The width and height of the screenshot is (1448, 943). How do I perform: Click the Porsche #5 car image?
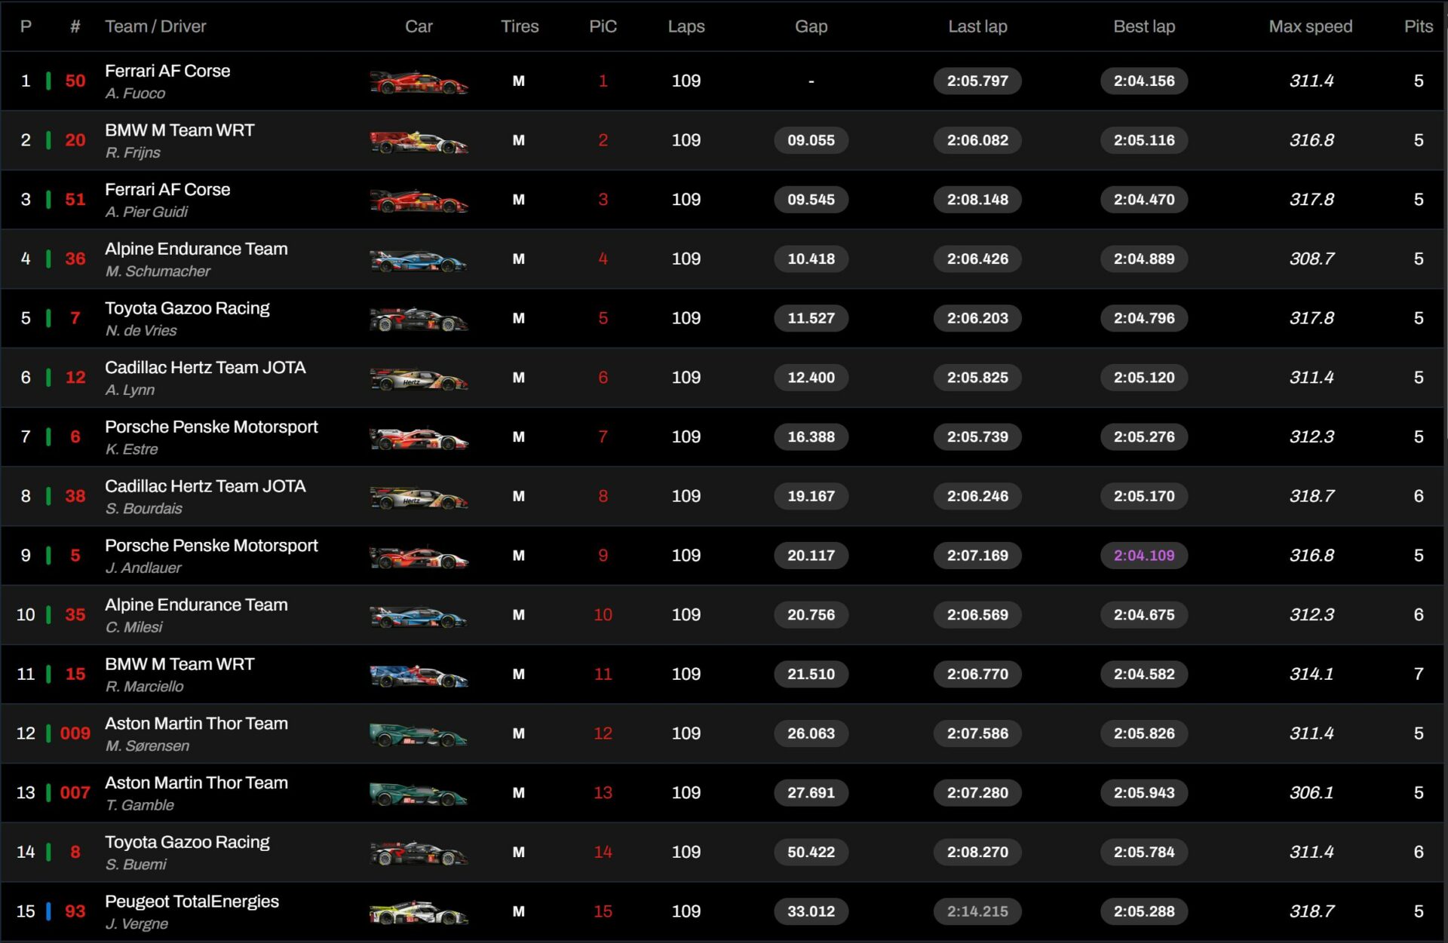[419, 556]
